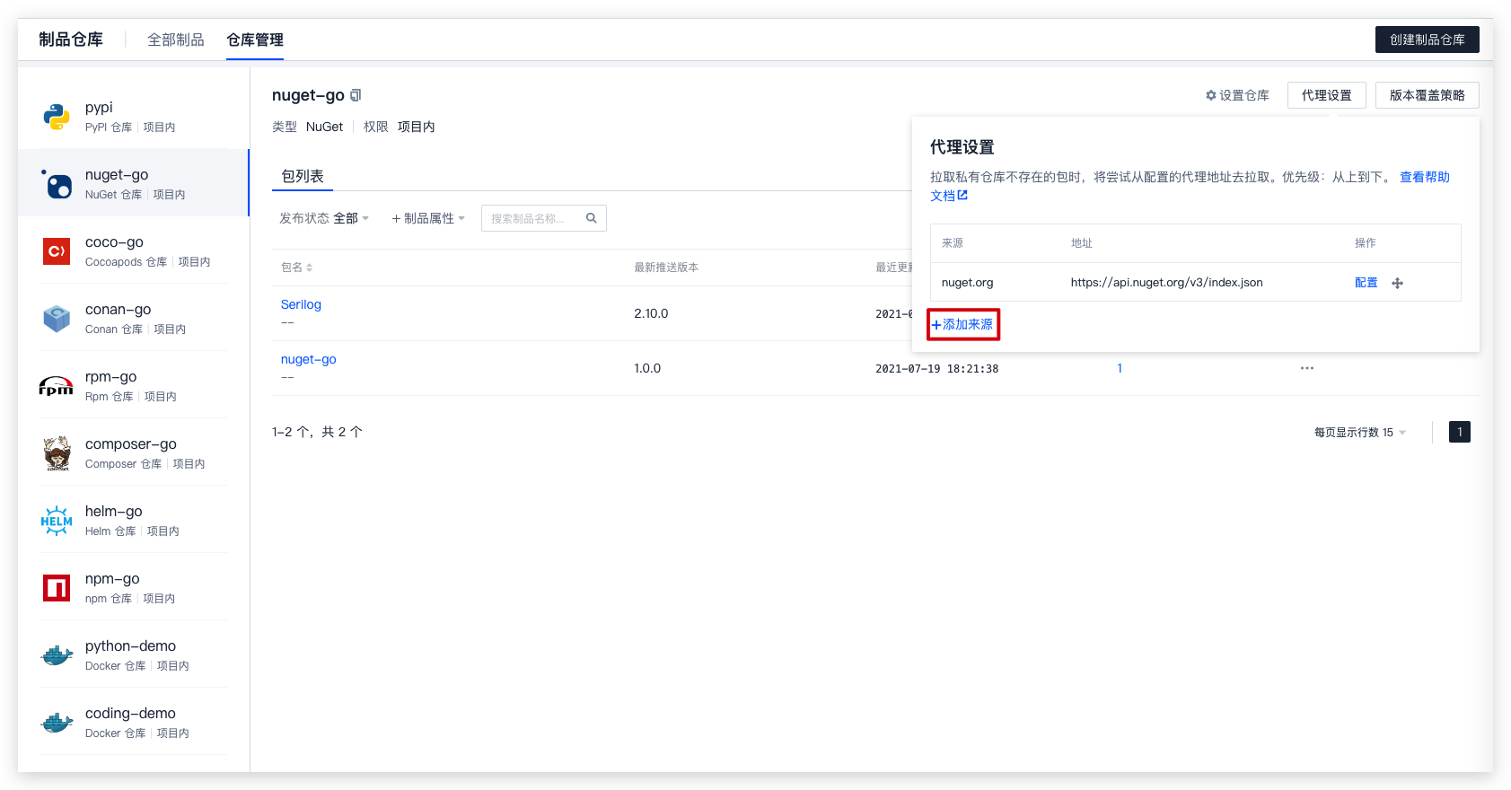Select the helm-go repository in sidebar
The image size is (1511, 790).
(133, 520)
